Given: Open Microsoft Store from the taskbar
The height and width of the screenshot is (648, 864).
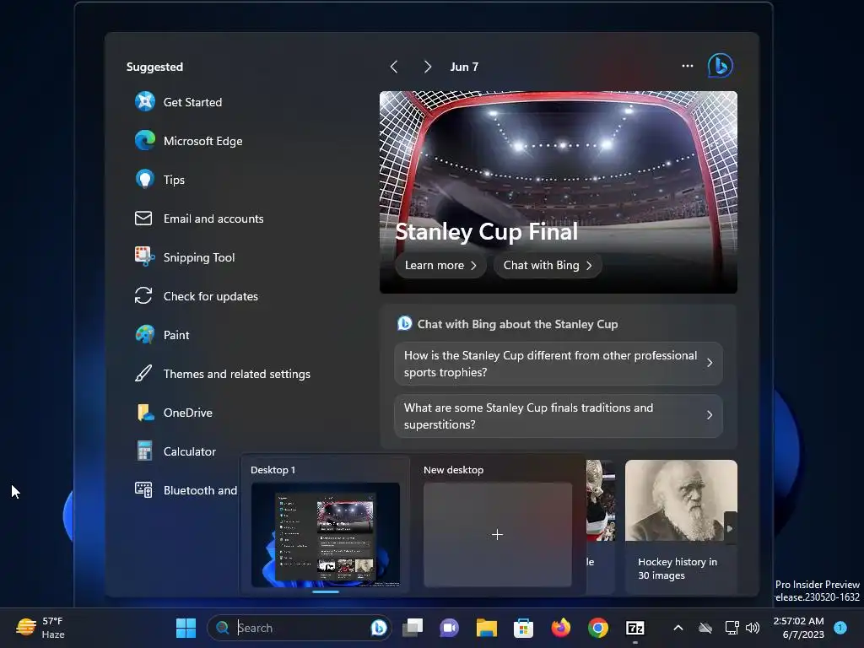Looking at the screenshot, I should (x=523, y=628).
